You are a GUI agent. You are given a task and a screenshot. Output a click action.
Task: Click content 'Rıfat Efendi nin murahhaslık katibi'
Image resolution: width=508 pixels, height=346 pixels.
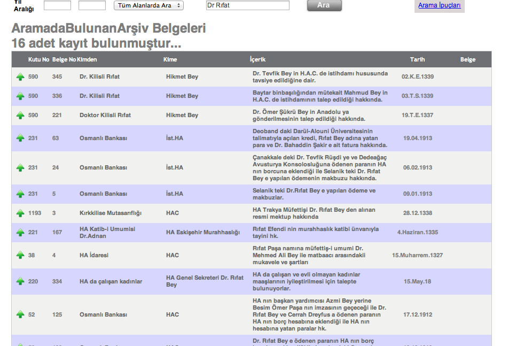[316, 232]
